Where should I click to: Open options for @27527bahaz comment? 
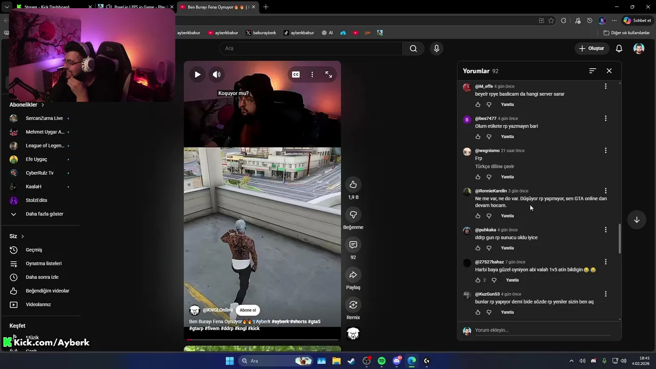[605, 262]
